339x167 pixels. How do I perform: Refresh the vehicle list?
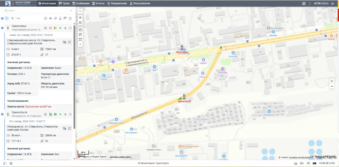click(x=7, y=18)
